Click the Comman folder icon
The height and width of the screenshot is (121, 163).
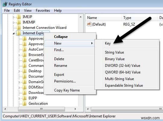25,66
